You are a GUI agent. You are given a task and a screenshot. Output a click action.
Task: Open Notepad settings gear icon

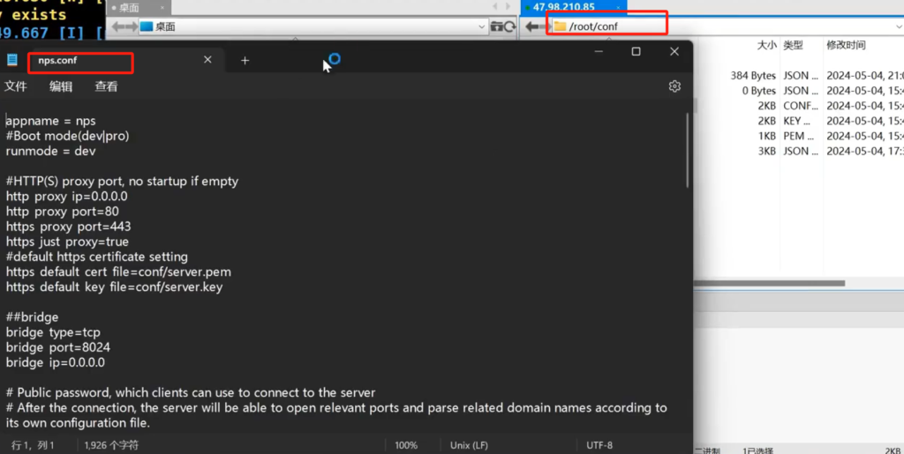click(x=674, y=86)
